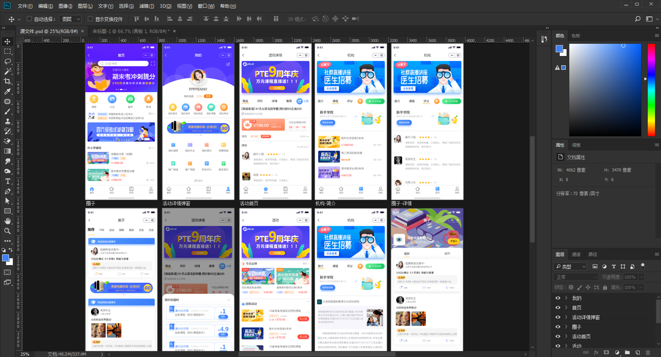Click the rainbow hue slider strip
The width and height of the screenshot is (661, 357).
(x=651, y=89)
